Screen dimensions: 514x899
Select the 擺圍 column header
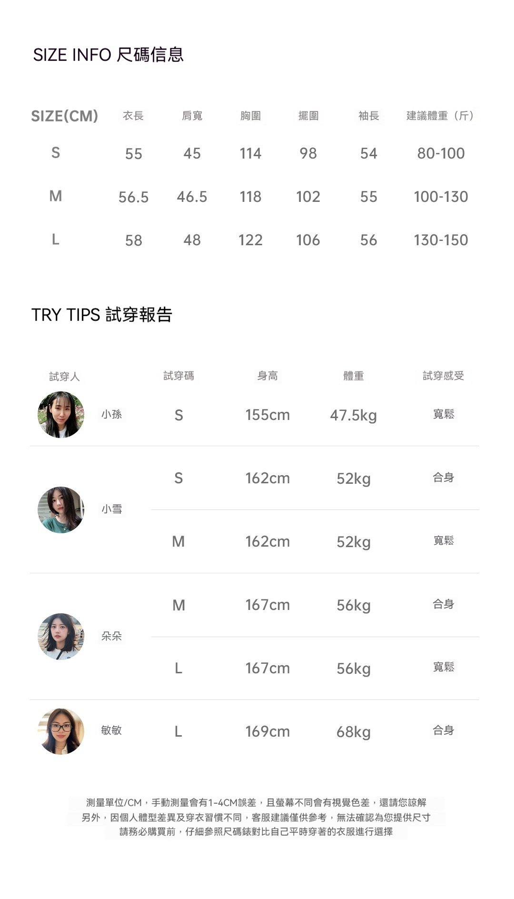[x=308, y=116]
